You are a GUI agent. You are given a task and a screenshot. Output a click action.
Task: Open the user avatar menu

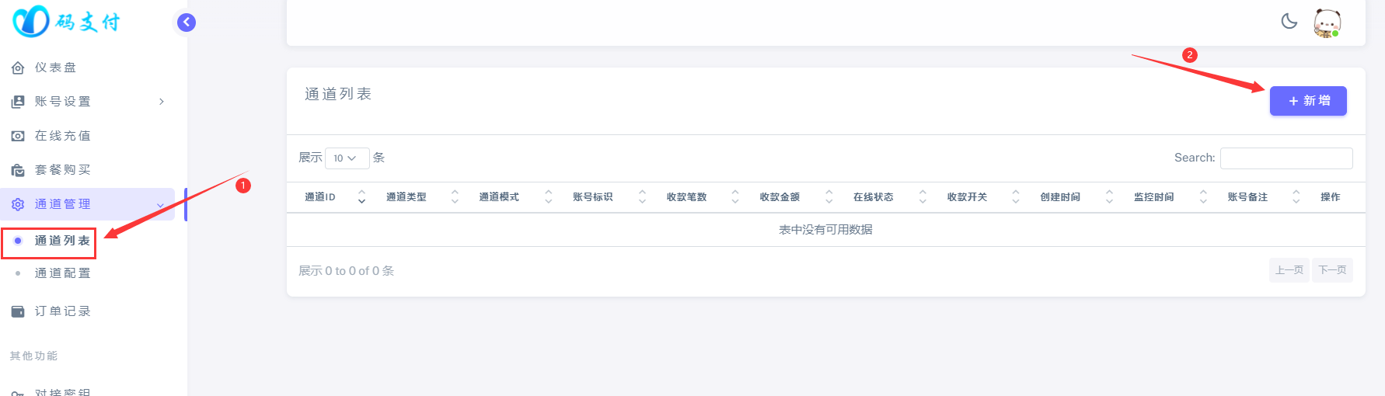(x=1327, y=23)
